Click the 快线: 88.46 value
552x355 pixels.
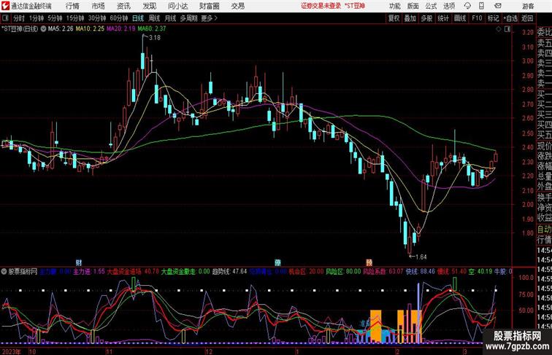[x=421, y=271]
